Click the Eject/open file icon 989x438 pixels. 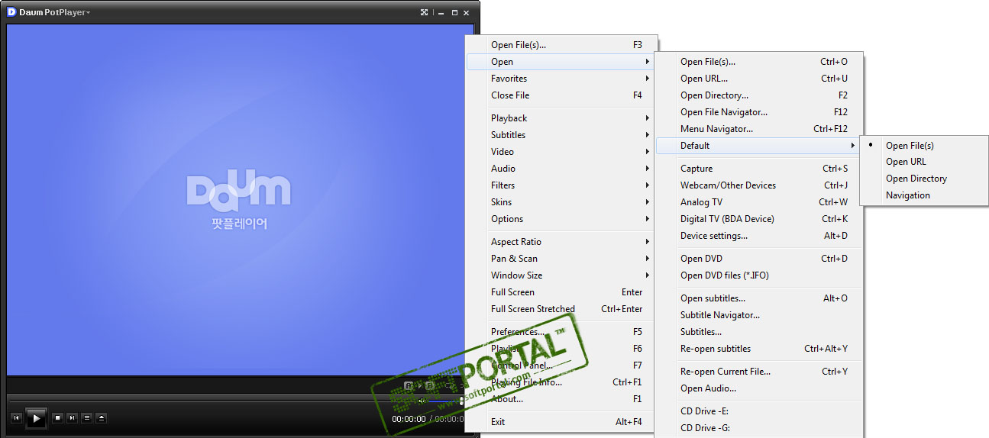coord(101,418)
